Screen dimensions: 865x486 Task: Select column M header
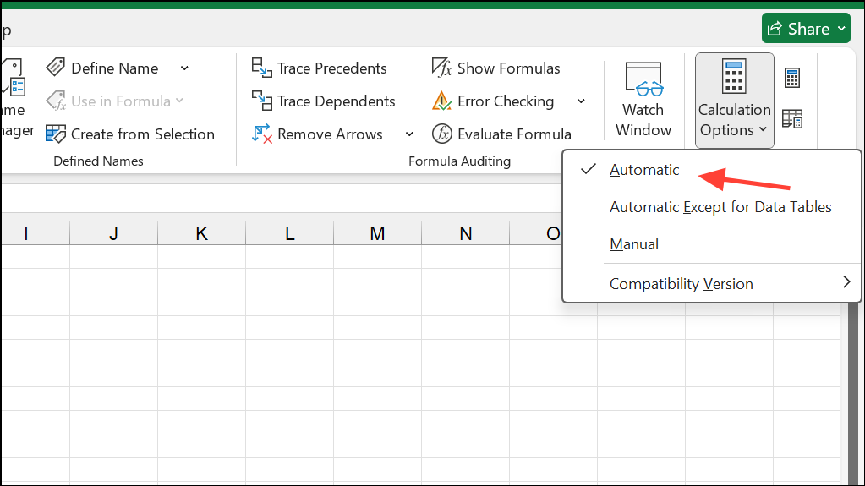coord(377,234)
